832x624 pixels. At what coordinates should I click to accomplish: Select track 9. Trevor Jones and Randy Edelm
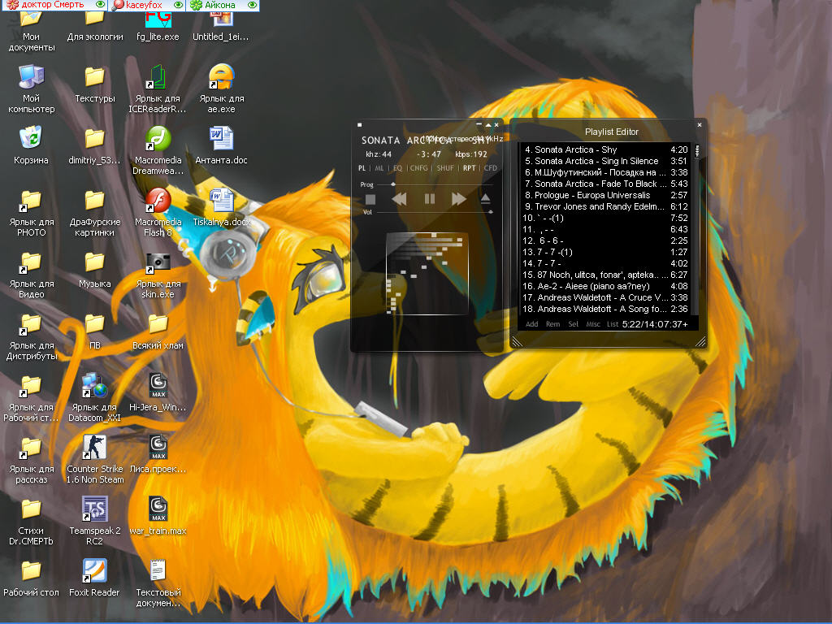tap(605, 206)
